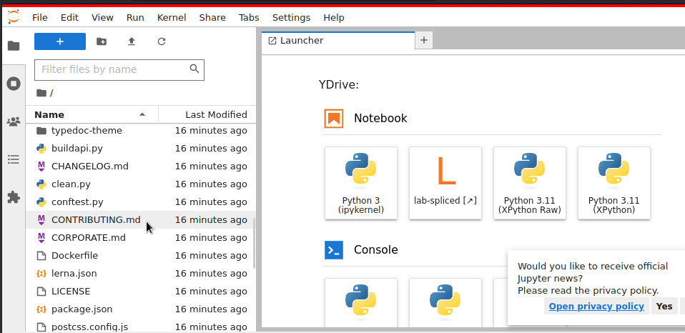The image size is (685, 333).
Task: Select the clean.py file
Action: (x=141, y=184)
